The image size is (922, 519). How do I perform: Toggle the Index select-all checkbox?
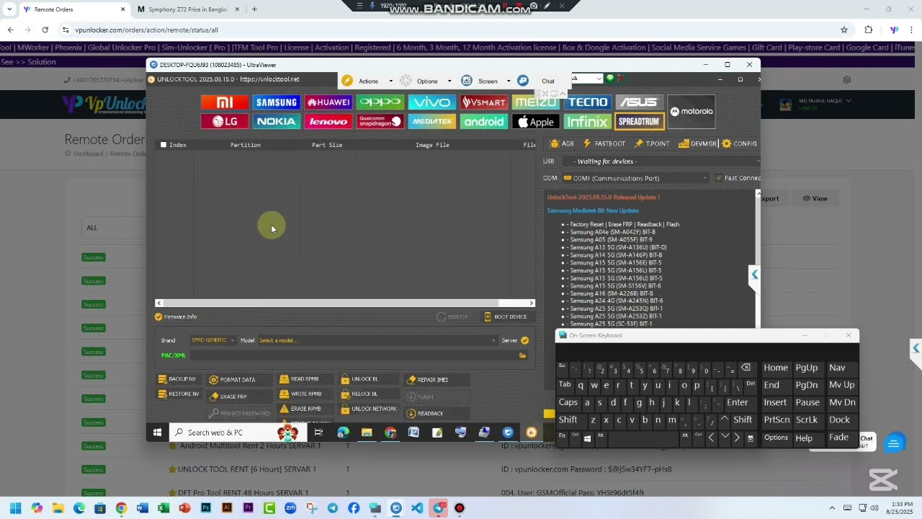tap(164, 145)
